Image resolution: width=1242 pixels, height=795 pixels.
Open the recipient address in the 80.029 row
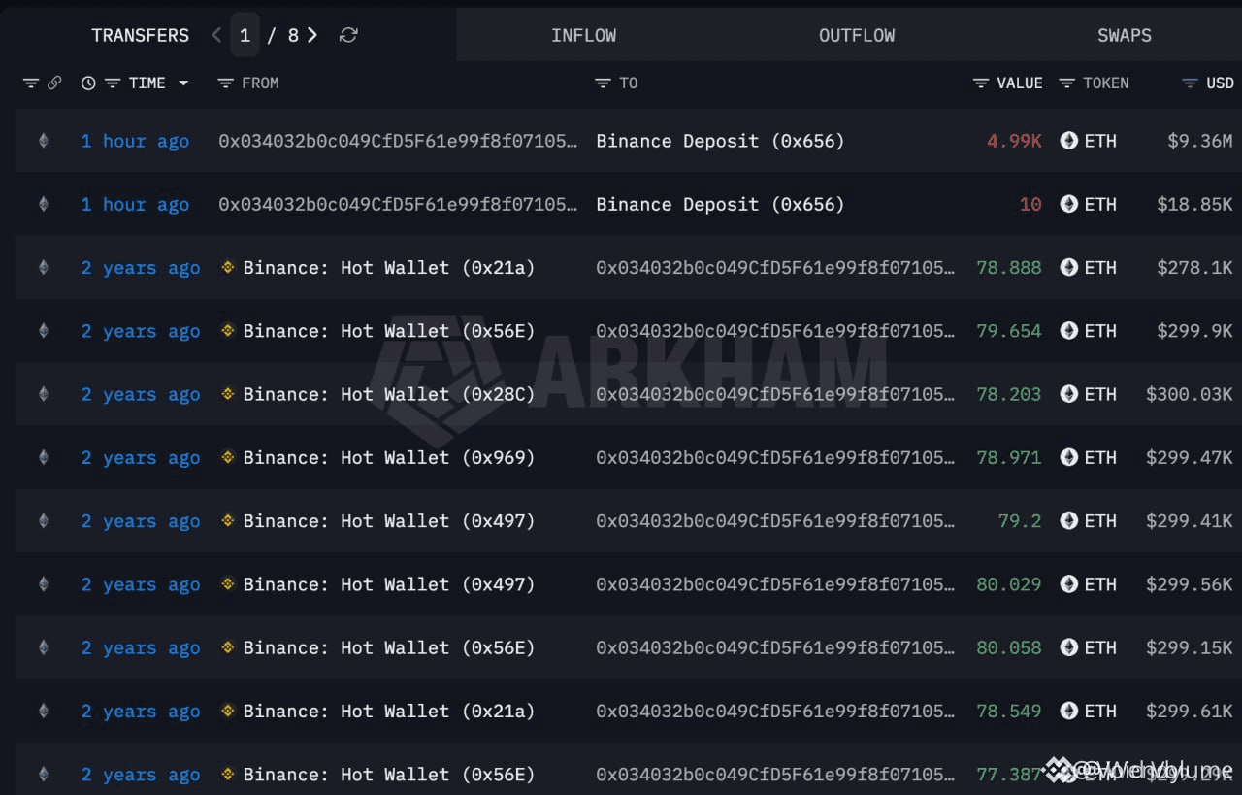775,584
